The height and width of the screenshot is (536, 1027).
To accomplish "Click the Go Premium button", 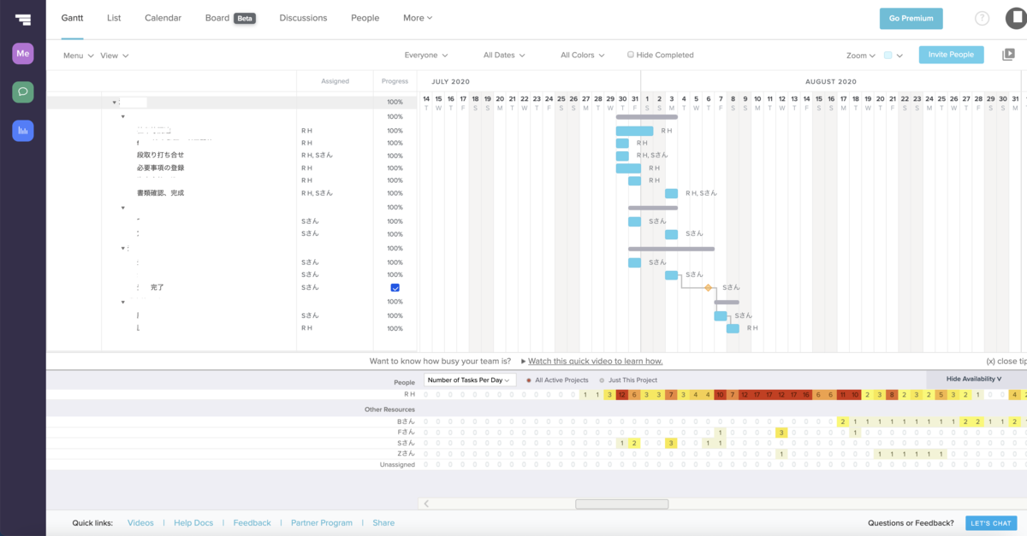I will (x=911, y=19).
